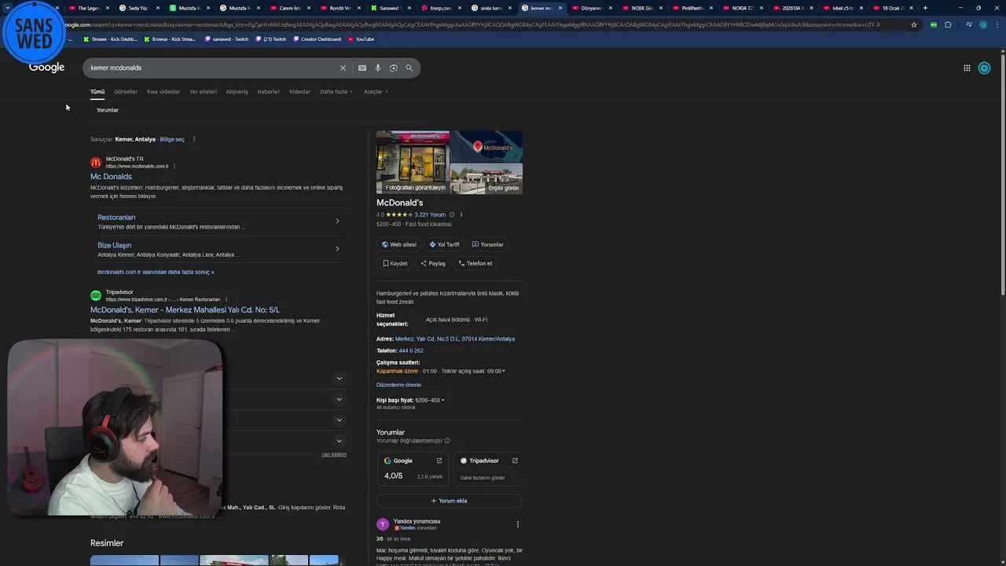
Task: Open three-dot menu beside 3.221 Yorum
Action: 461,215
